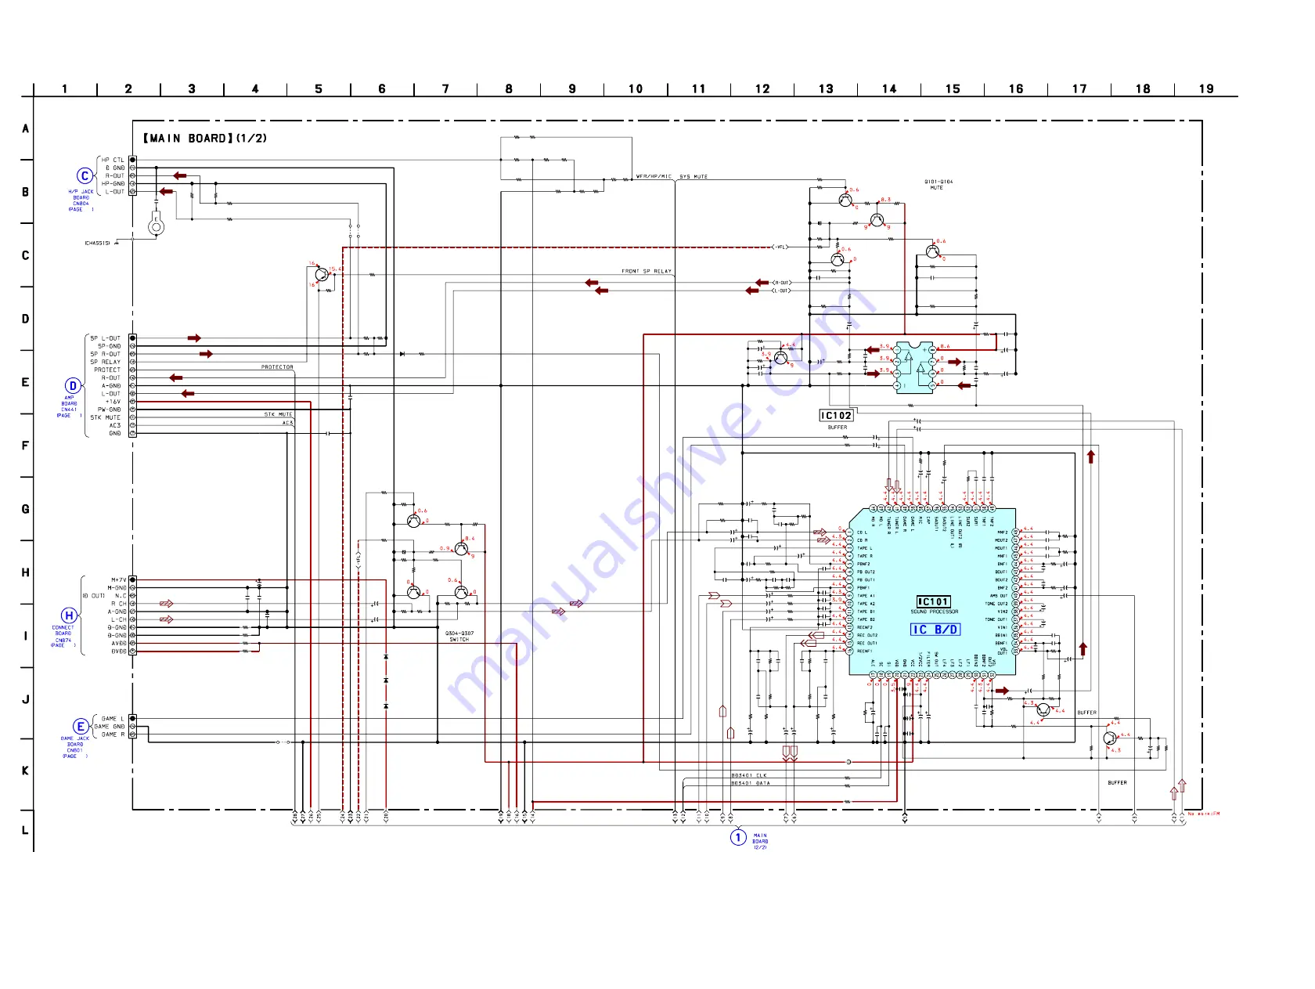Click the (CHASSIS) ground label

pyautogui.click(x=97, y=244)
